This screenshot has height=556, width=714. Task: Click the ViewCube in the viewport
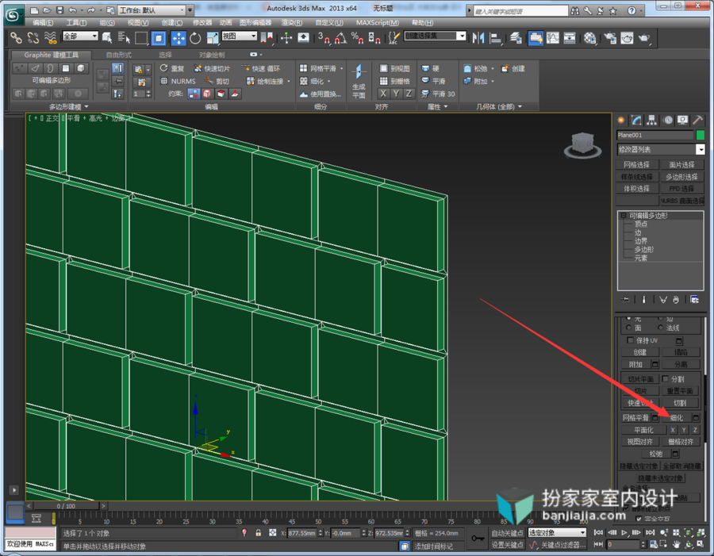point(582,145)
